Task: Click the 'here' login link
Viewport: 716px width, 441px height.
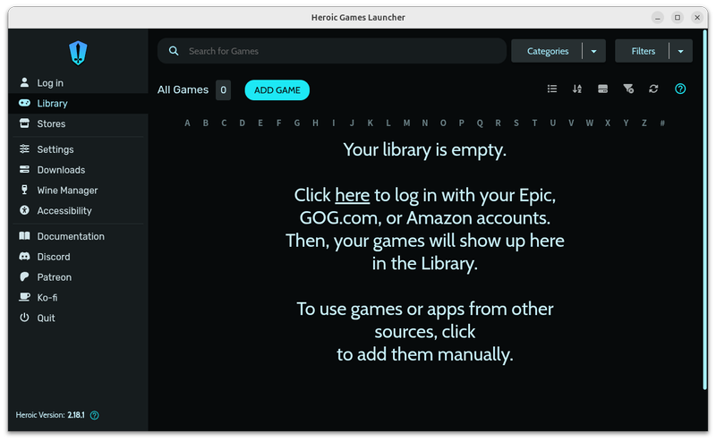Action: 352,195
